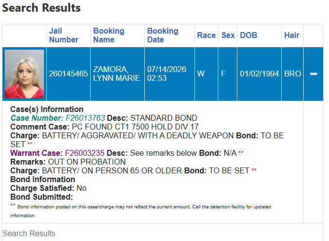329x241 pixels.
Task: Click the Case(s) Information heading
Action: [47, 109]
